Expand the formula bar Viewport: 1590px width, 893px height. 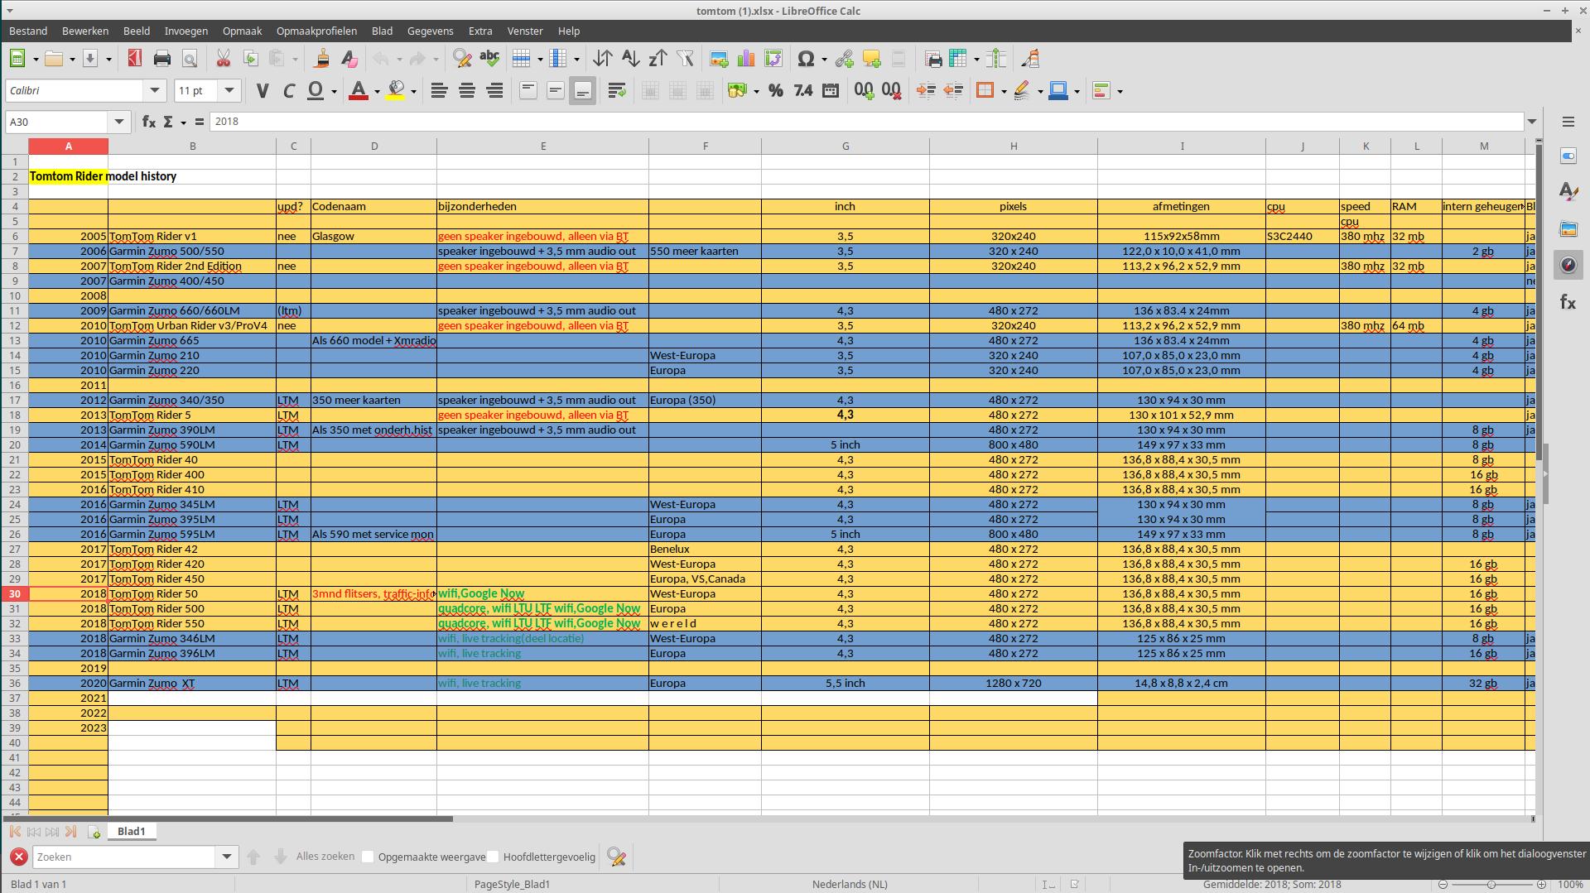(x=1532, y=122)
